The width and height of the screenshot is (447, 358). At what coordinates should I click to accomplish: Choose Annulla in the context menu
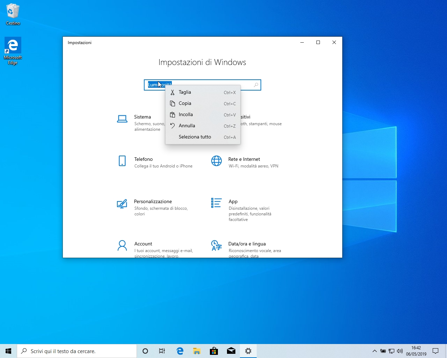click(x=203, y=126)
